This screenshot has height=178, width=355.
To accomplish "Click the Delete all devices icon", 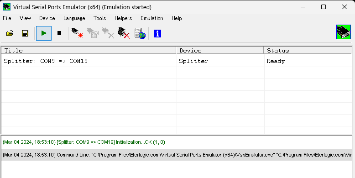I will pos(124,33).
